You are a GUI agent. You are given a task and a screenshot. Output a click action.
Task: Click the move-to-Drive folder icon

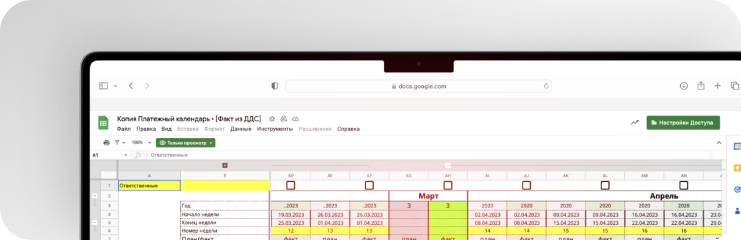tap(284, 119)
